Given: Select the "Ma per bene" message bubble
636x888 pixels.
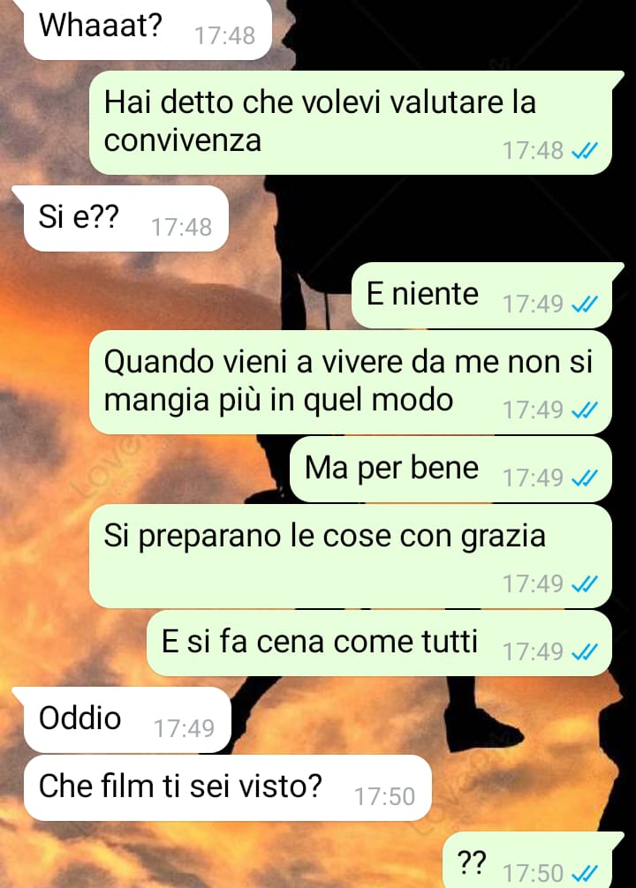Looking at the screenshot, I should [x=451, y=470].
